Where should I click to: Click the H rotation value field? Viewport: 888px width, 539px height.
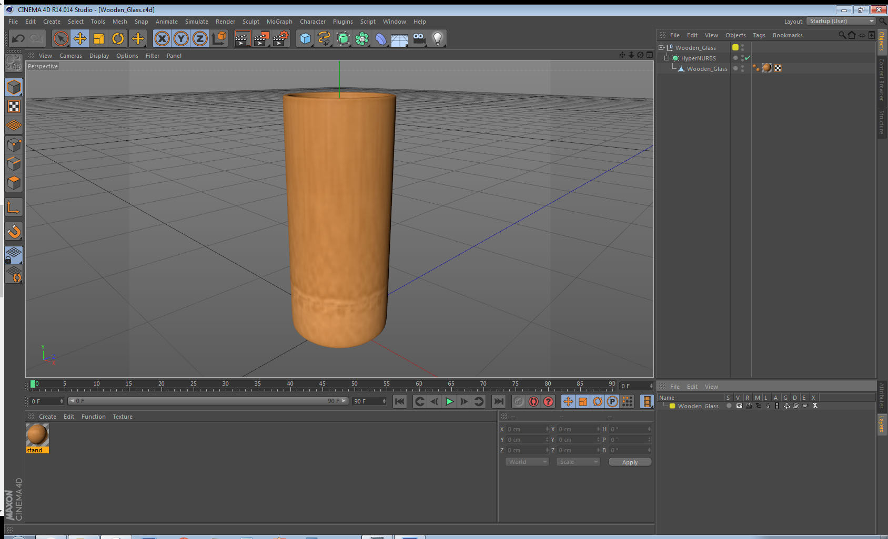(x=630, y=429)
